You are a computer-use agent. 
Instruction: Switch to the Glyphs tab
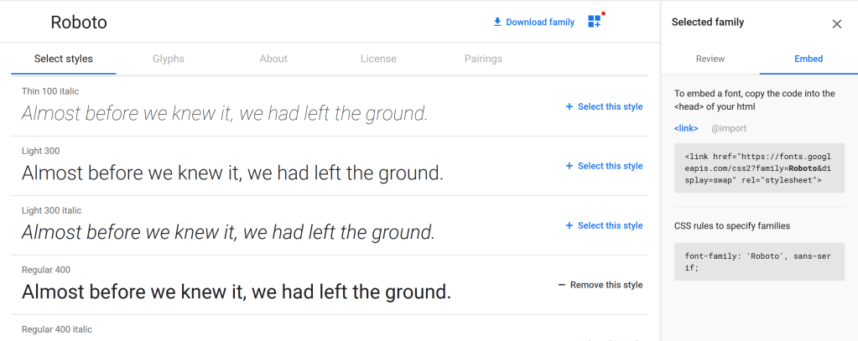pos(169,59)
